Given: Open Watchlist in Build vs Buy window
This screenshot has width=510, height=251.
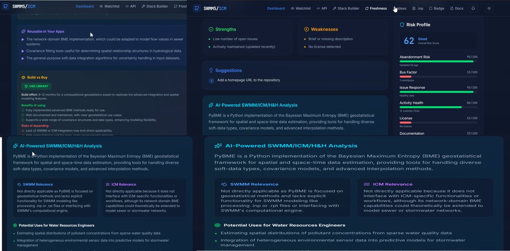Looking at the screenshot, I should 110,6.
